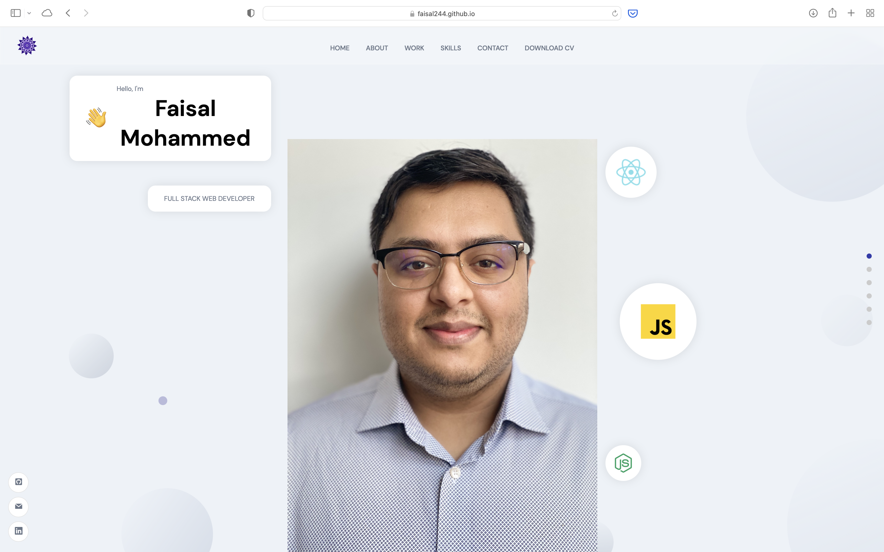Image resolution: width=884 pixels, height=552 pixels.
Task: Navigate to the CONTACT section
Action: point(492,48)
